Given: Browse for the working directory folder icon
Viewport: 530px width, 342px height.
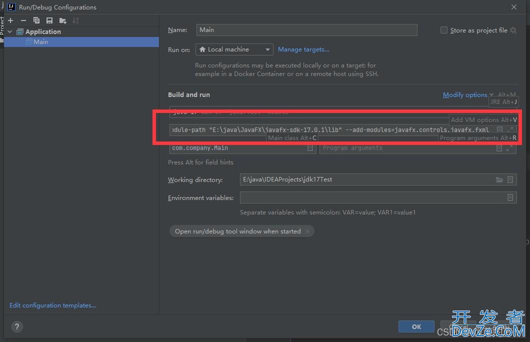Looking at the screenshot, I should (499, 179).
